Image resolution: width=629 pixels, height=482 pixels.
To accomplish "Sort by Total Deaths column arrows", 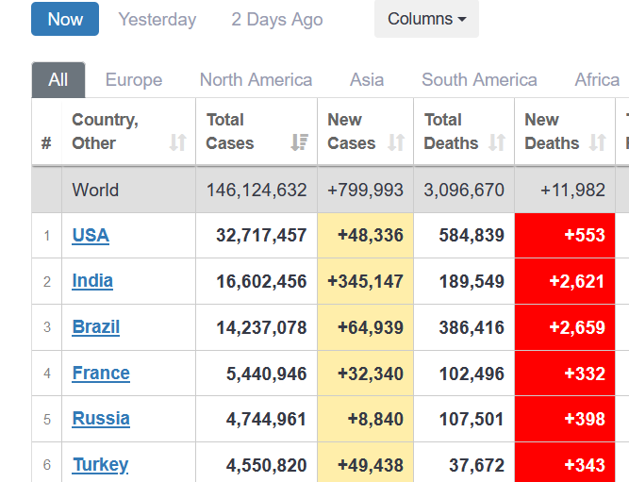I will pyautogui.click(x=497, y=142).
